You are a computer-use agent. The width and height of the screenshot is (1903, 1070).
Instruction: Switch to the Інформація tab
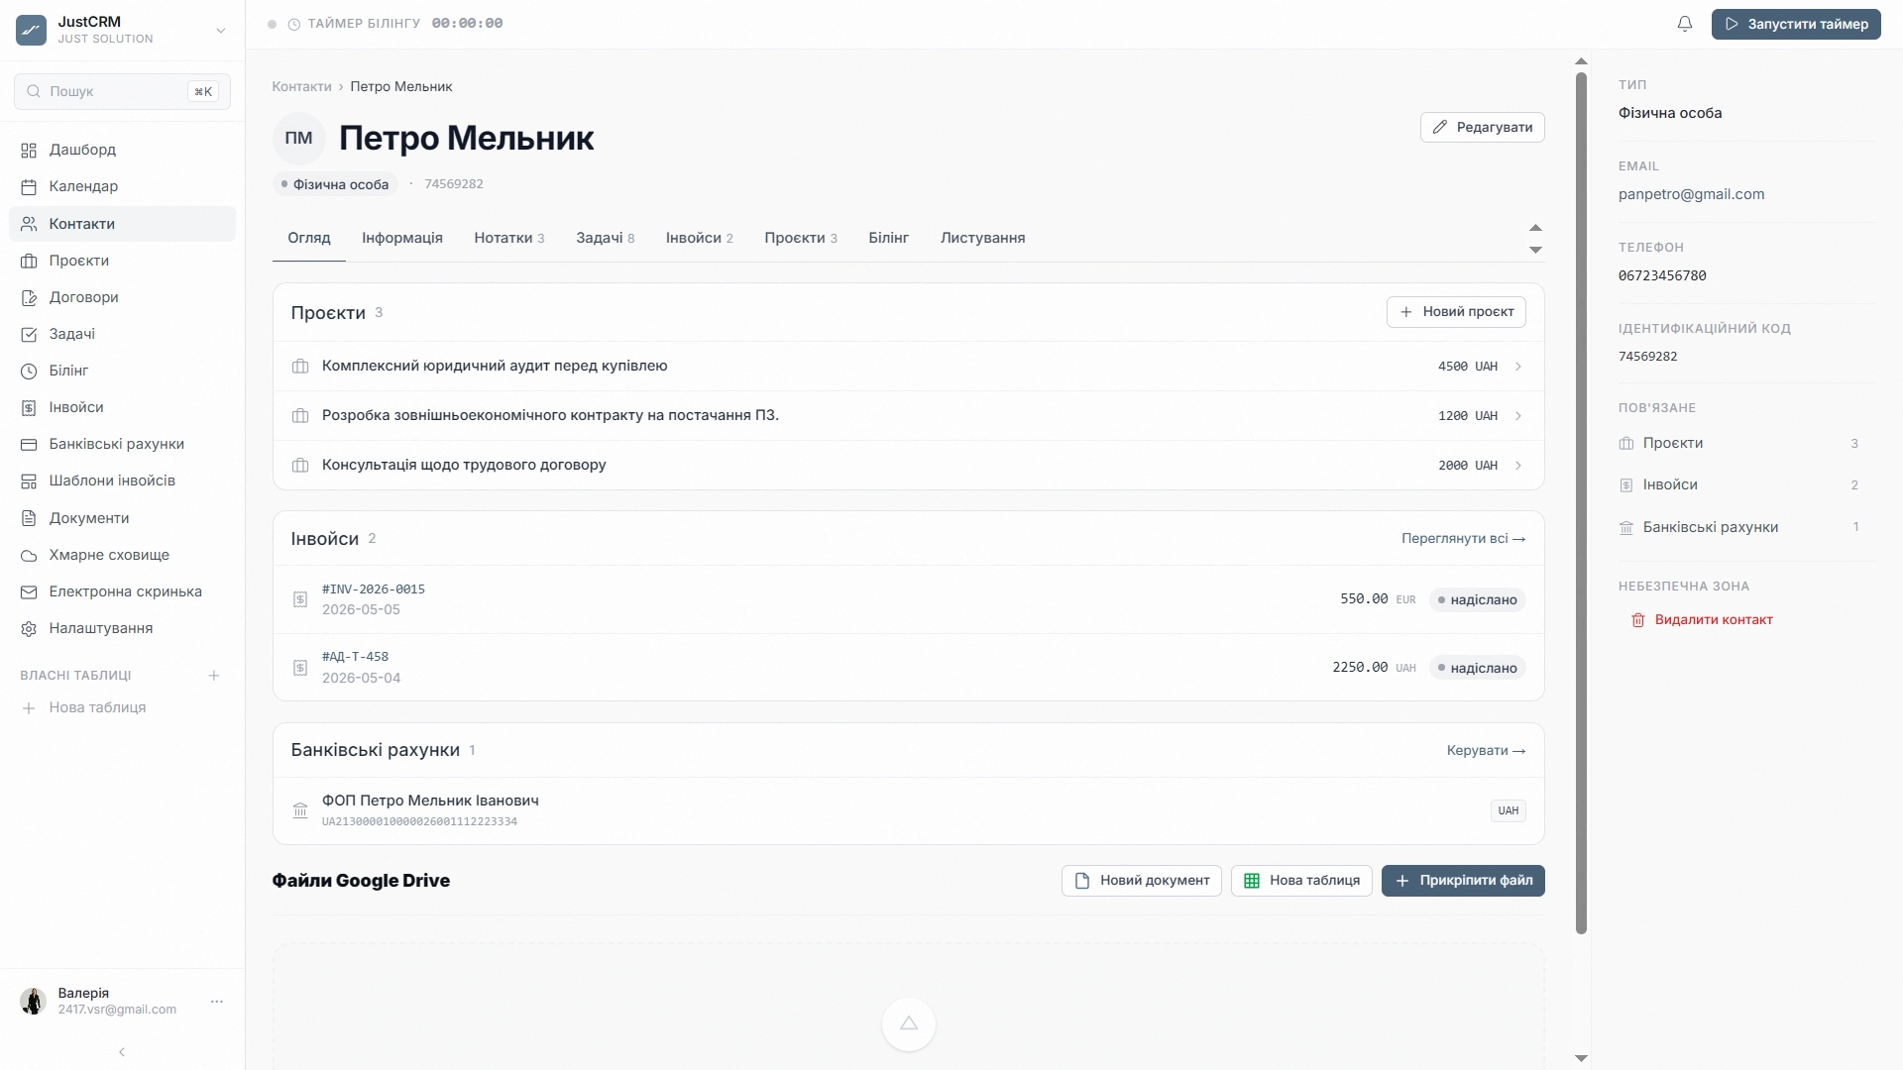402,239
